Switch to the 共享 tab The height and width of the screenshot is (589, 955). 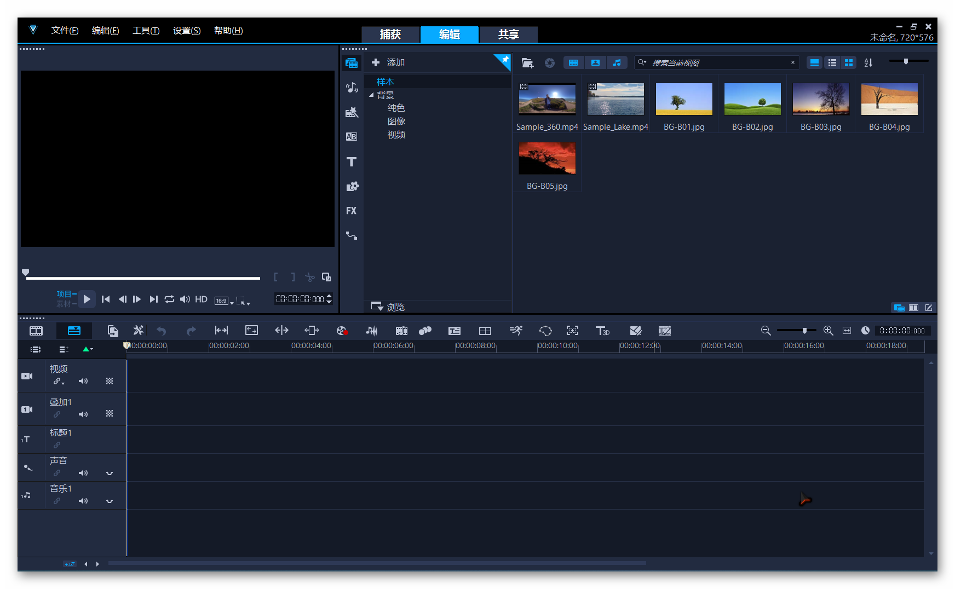(x=509, y=34)
